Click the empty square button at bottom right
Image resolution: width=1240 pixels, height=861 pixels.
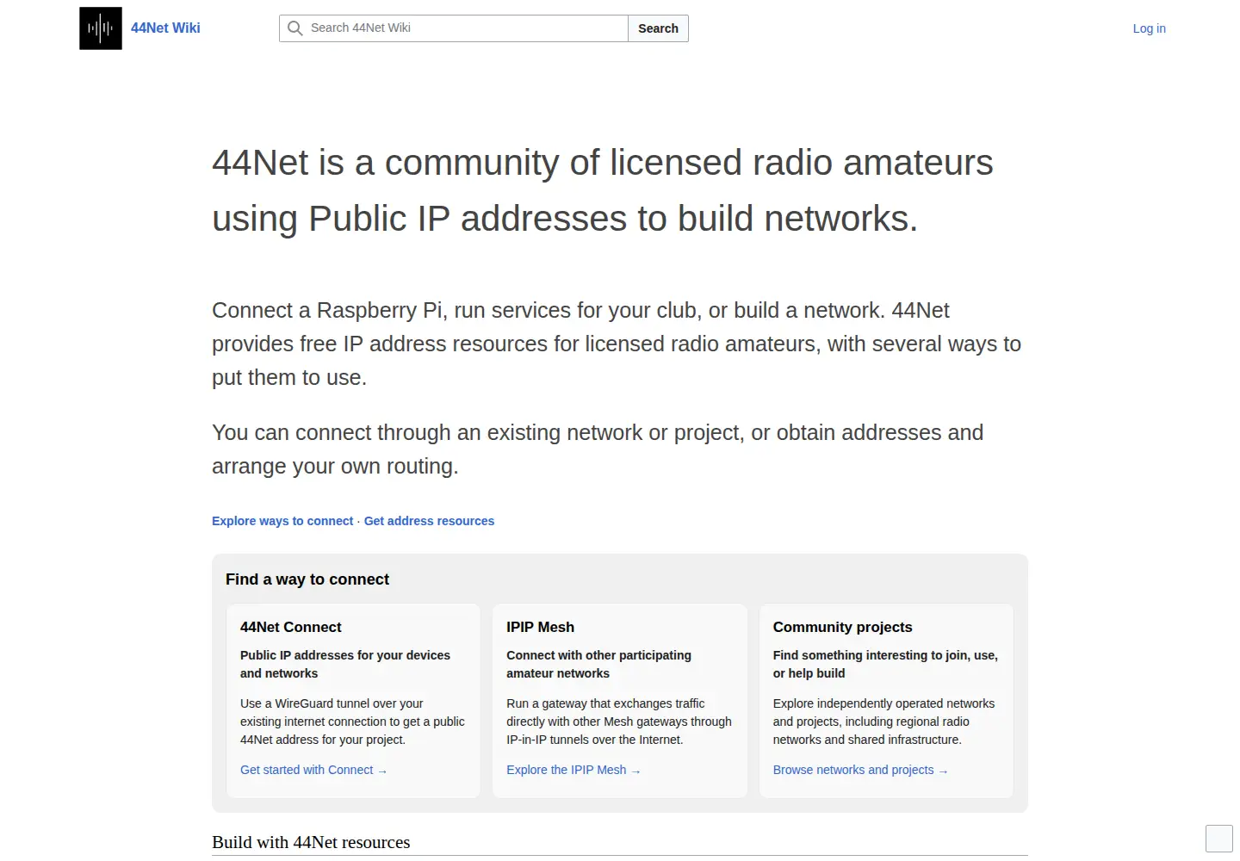(1219, 838)
